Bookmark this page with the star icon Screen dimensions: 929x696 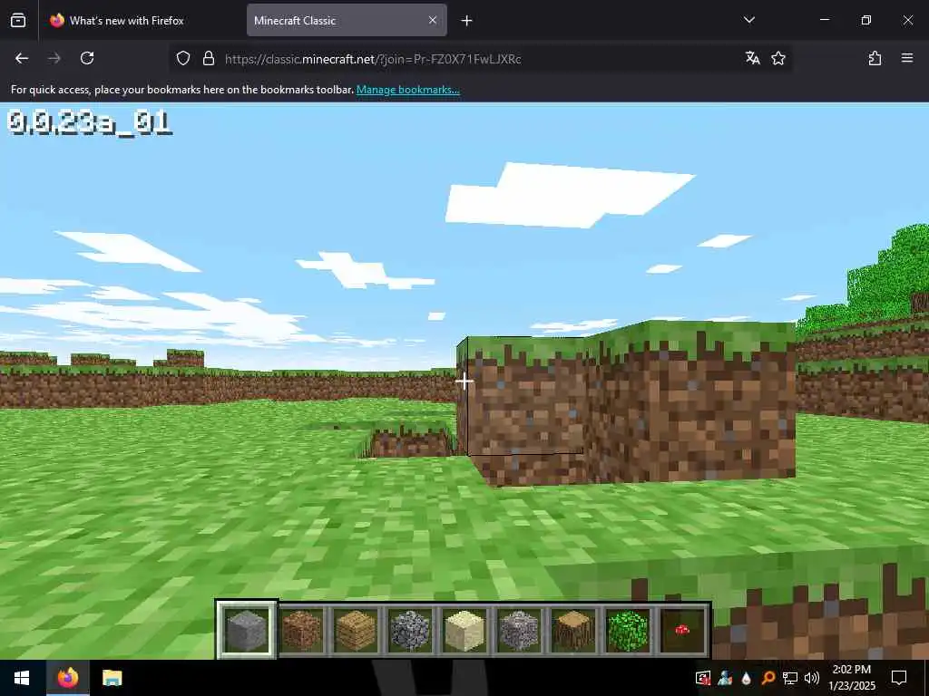[x=778, y=58]
